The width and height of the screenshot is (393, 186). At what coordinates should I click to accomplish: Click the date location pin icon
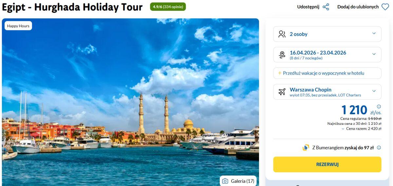[282, 55]
